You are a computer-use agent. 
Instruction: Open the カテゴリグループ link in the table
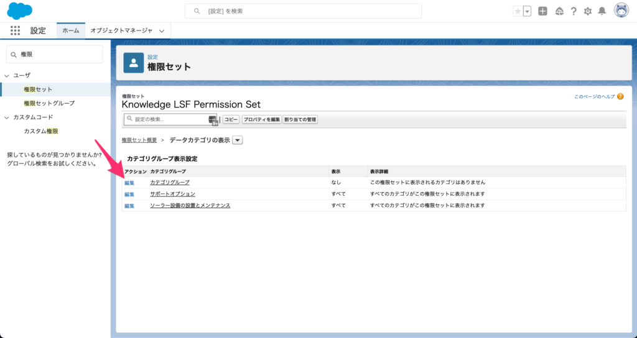pos(170,183)
